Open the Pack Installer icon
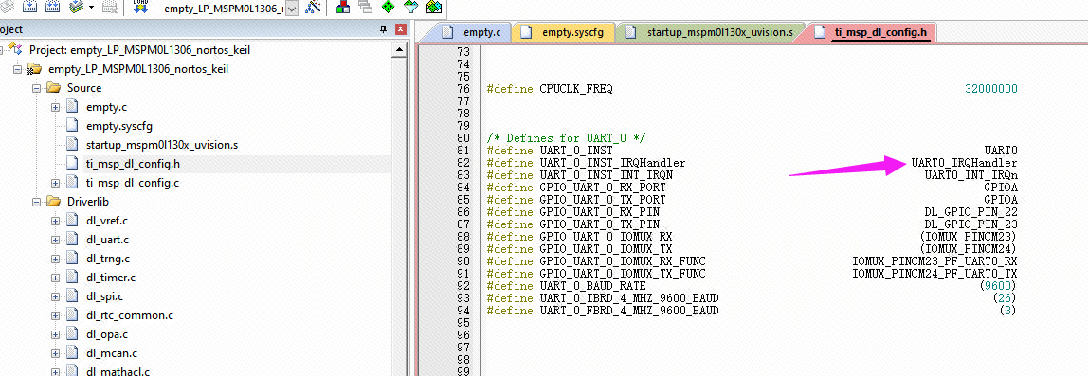The width and height of the screenshot is (1088, 376). [434, 8]
